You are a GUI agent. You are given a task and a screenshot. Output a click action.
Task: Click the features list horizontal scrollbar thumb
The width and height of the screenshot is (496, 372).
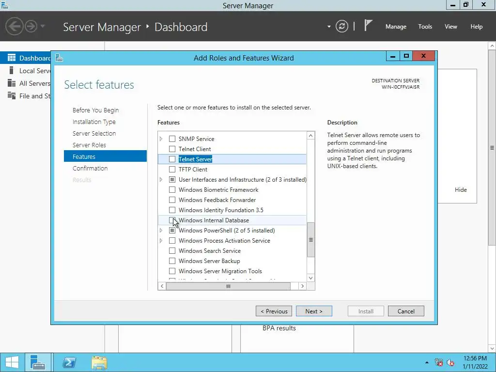(x=228, y=286)
